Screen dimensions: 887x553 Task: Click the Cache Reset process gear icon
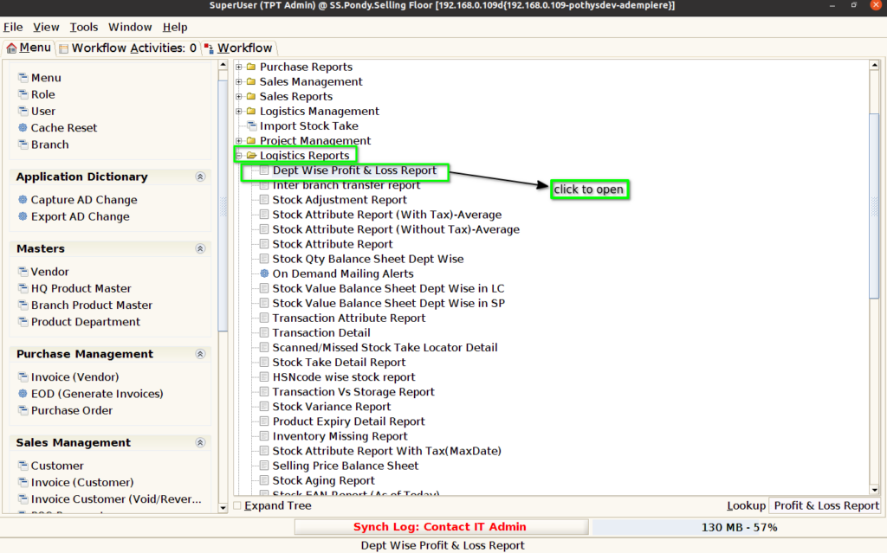click(23, 127)
